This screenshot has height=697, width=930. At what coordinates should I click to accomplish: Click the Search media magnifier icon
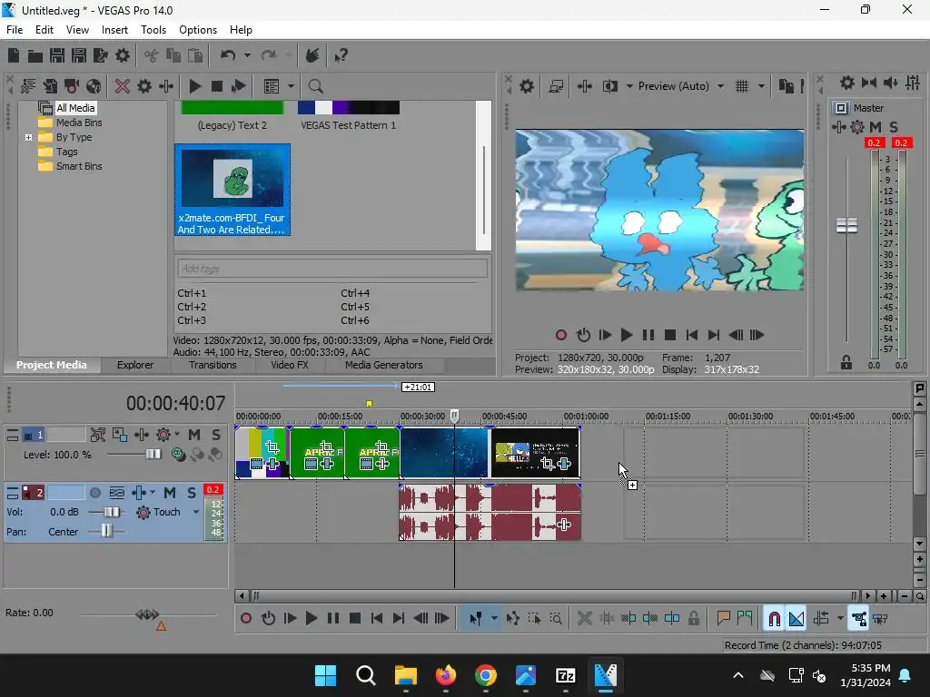315,86
